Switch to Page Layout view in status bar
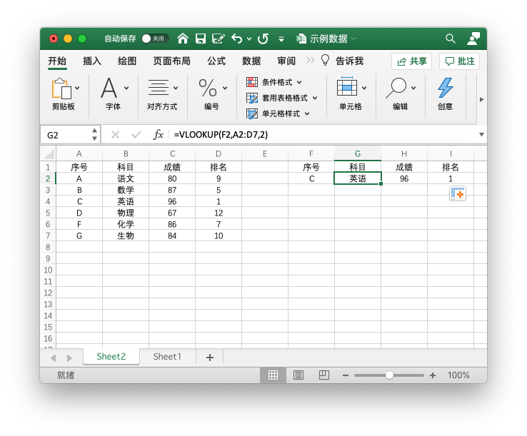This screenshot has height=436, width=527. [x=298, y=375]
